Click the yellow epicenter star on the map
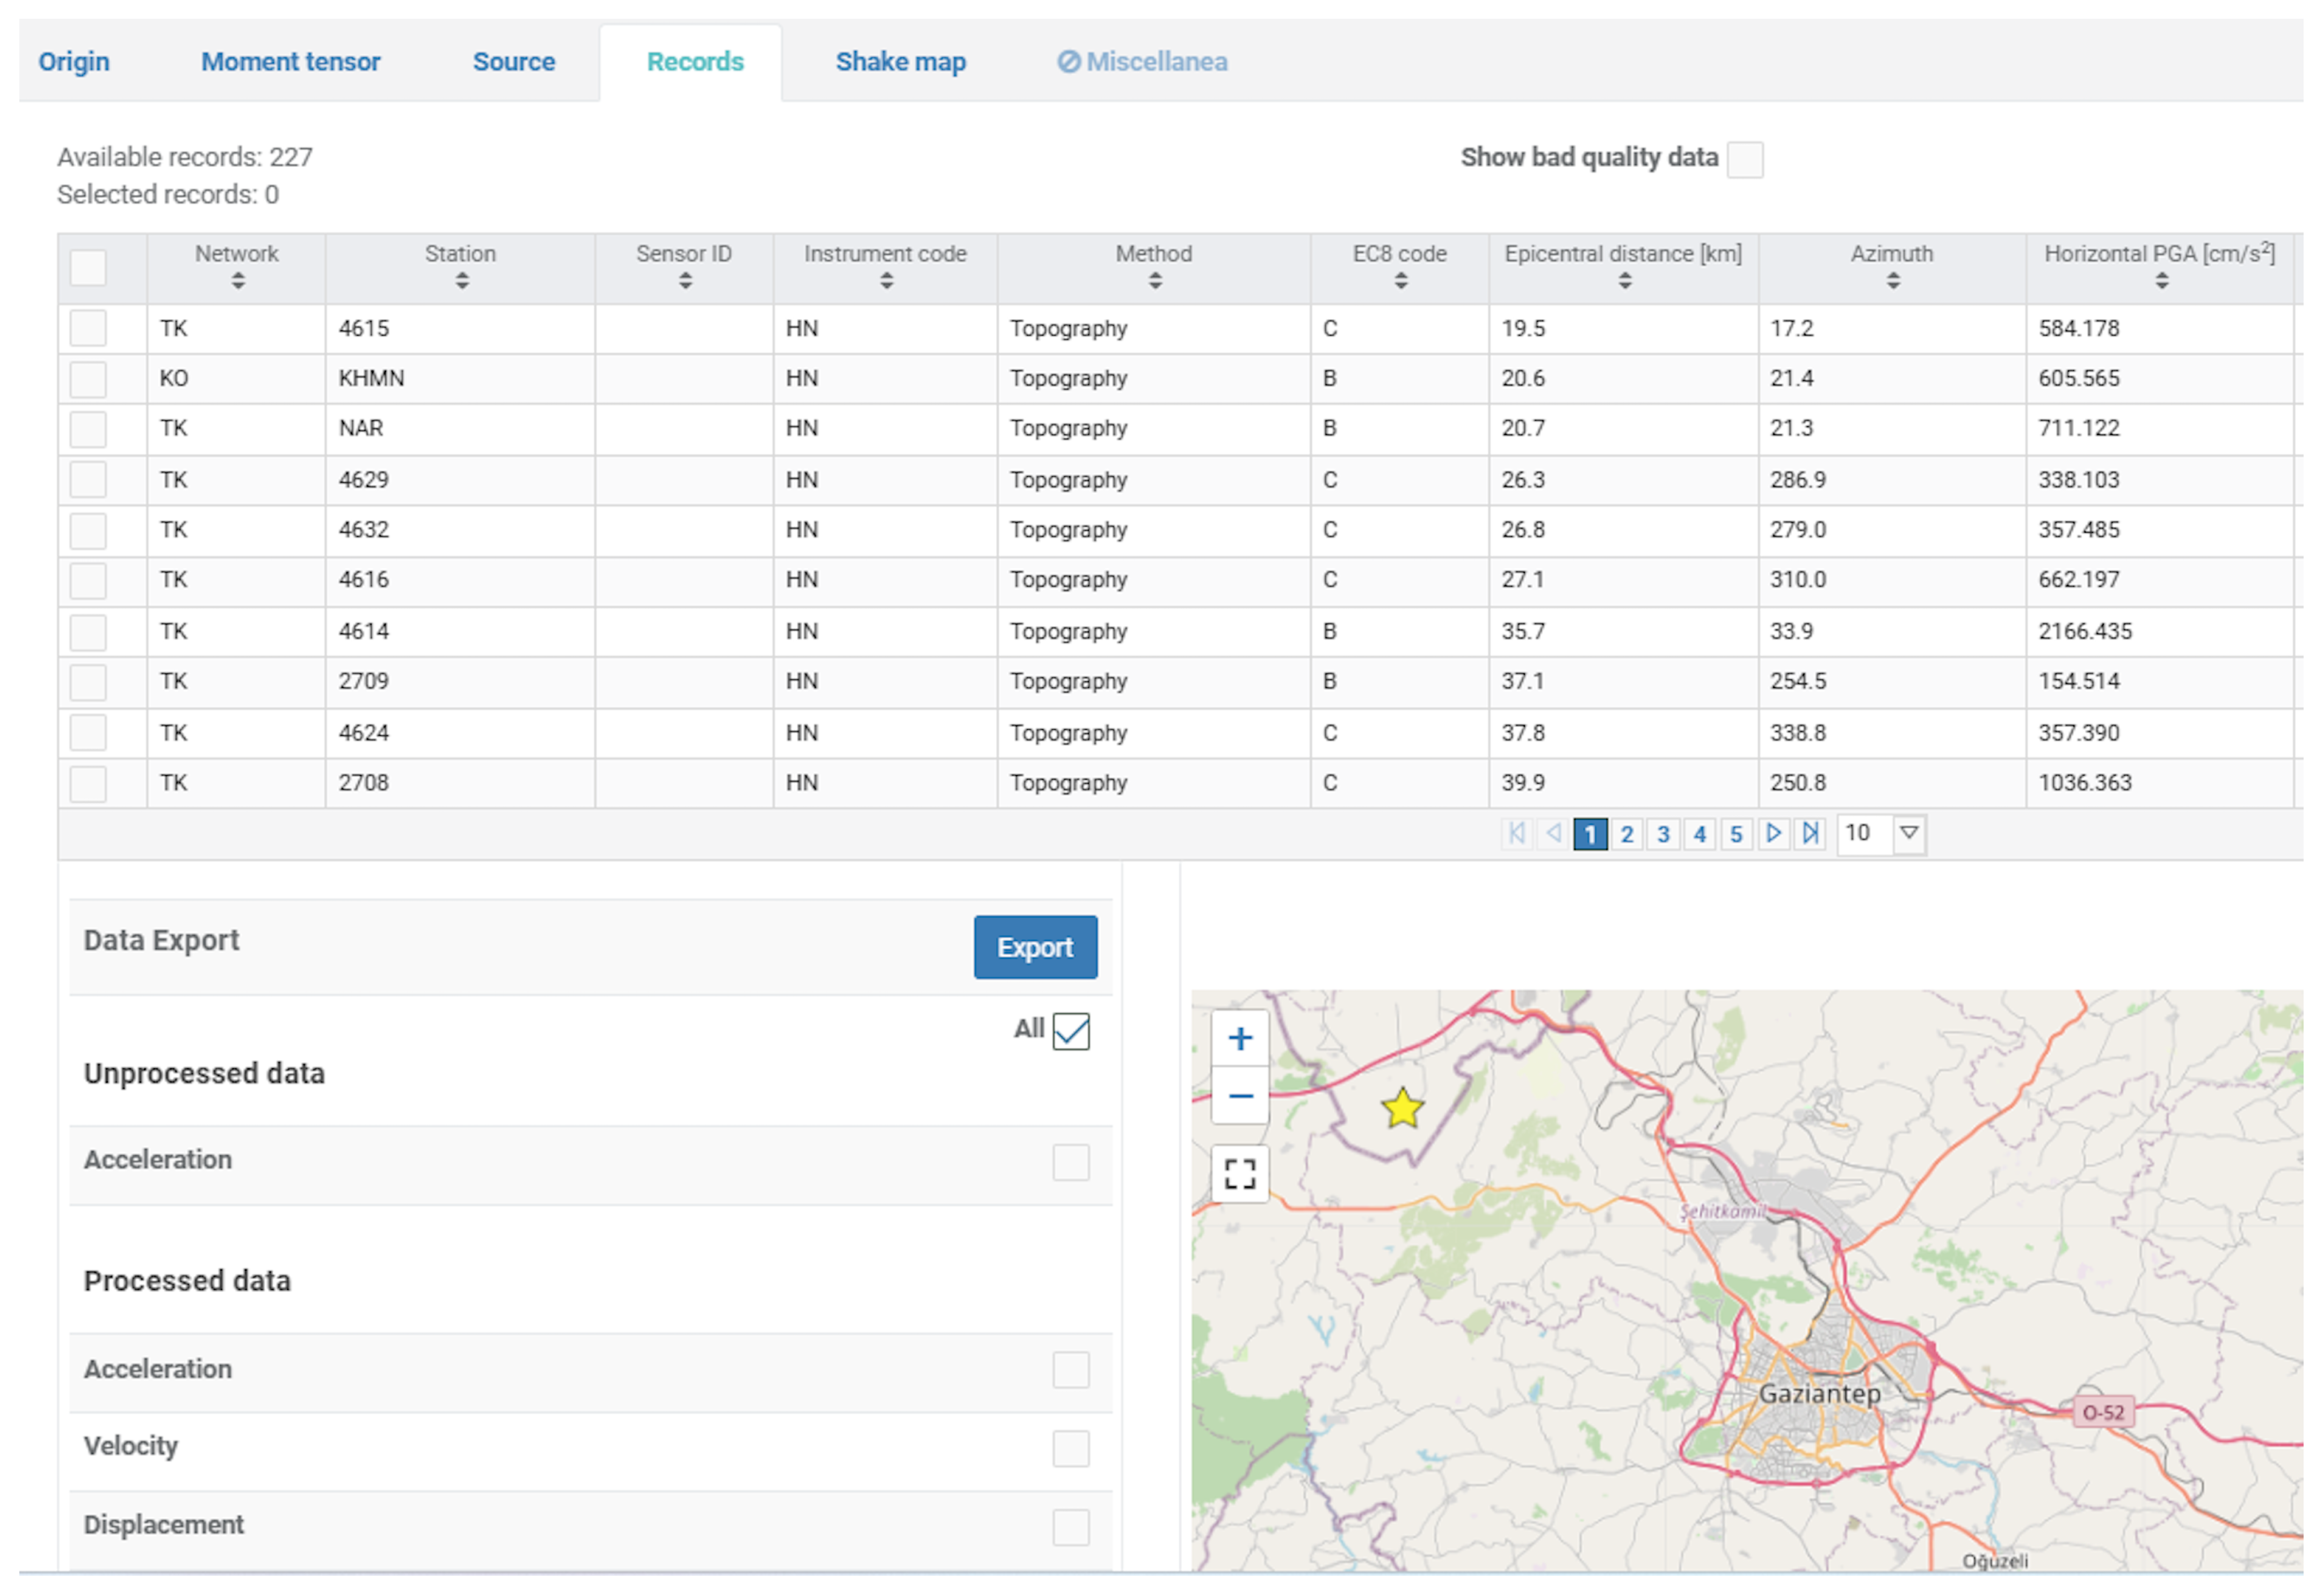Image resolution: width=2324 pixels, height=1588 pixels. point(1402,1108)
